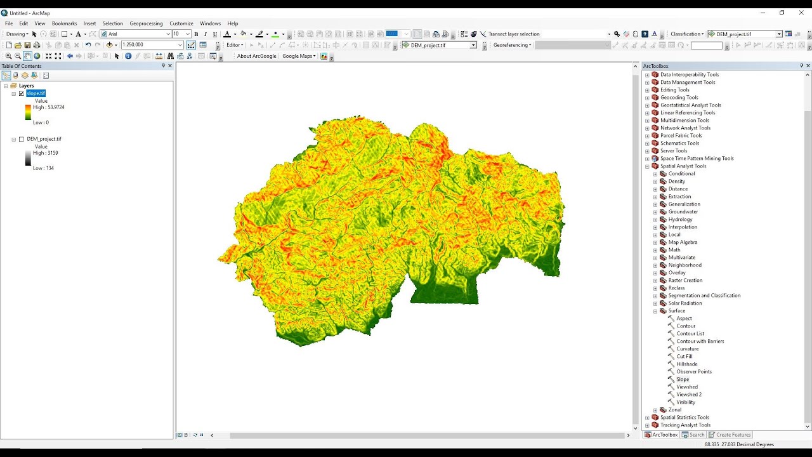Screen dimensions: 812x457
Task: Collapse the Layers data frame
Action: coord(6,86)
